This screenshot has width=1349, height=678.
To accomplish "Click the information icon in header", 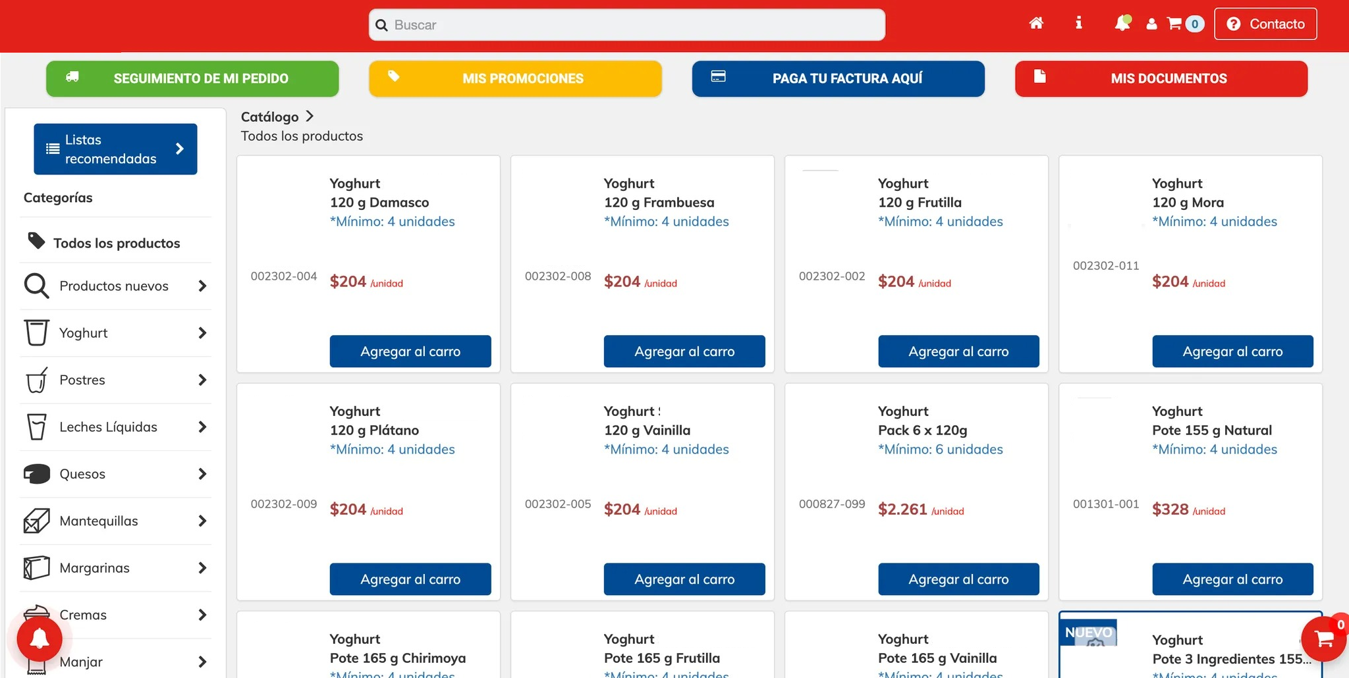I will pyautogui.click(x=1078, y=23).
